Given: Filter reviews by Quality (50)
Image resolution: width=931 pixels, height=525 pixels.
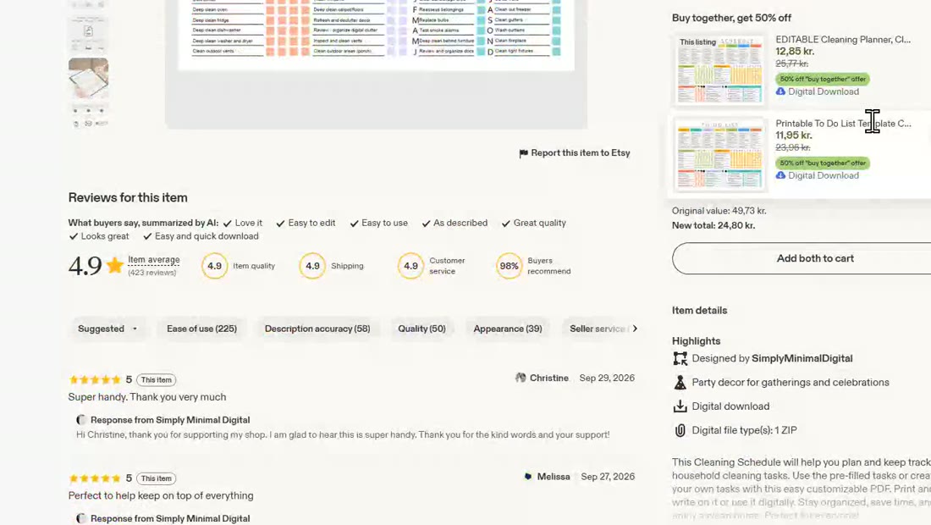Looking at the screenshot, I should point(421,329).
